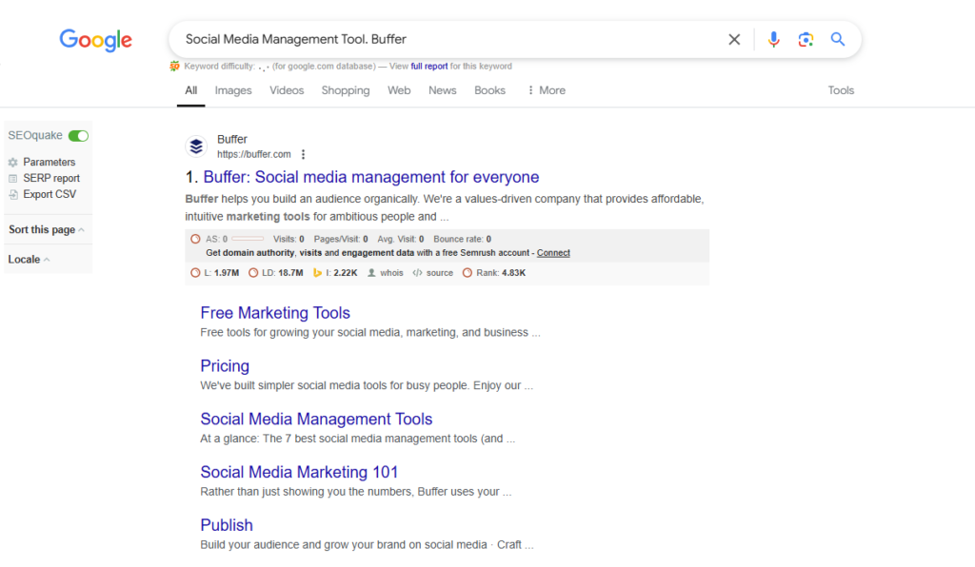Click the SERP report table icon
Image resolution: width=975 pixels, height=567 pixels.
point(13,178)
